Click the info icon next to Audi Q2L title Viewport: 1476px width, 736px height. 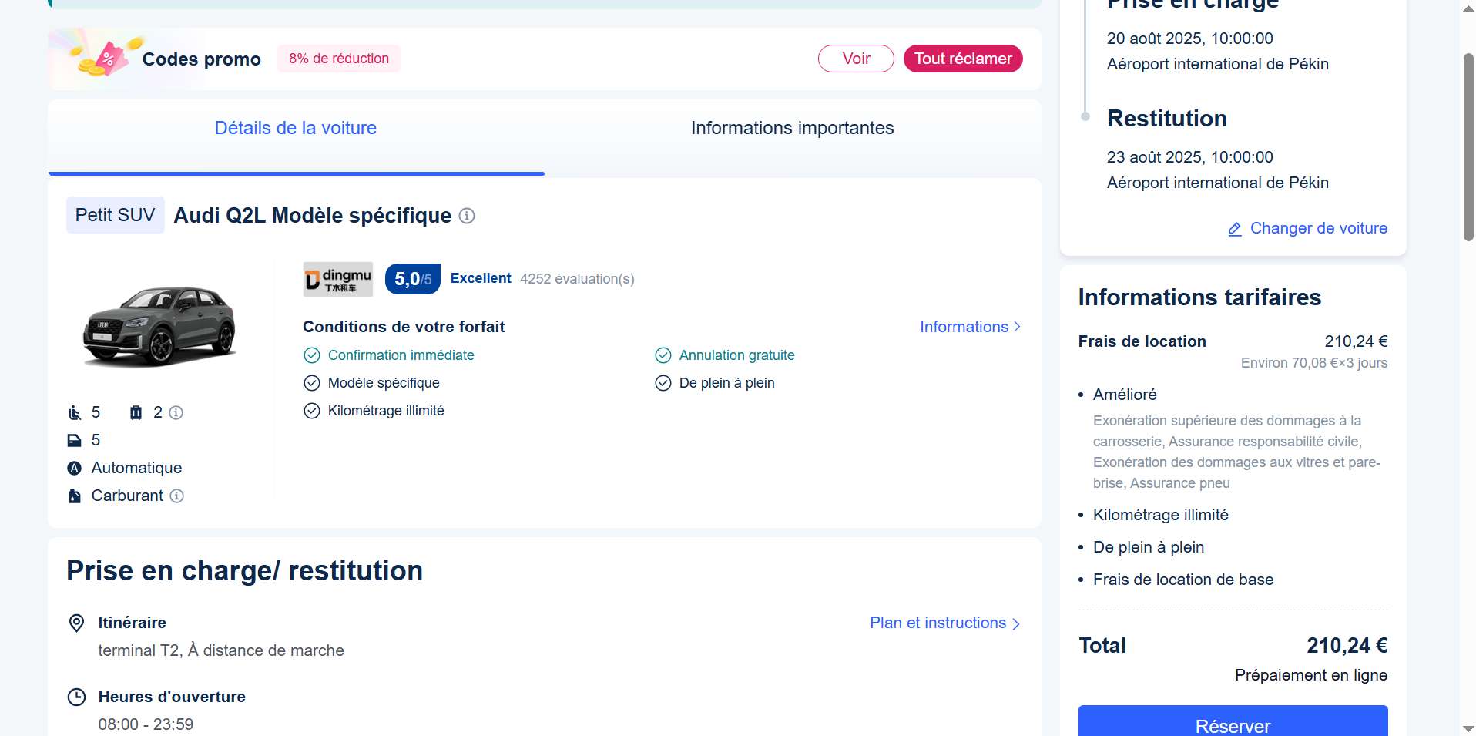(x=467, y=216)
